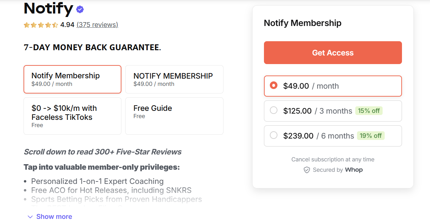Select the $125.00 for 3 months plan
Image resolution: width=430 pixels, height=222 pixels.
(274, 110)
